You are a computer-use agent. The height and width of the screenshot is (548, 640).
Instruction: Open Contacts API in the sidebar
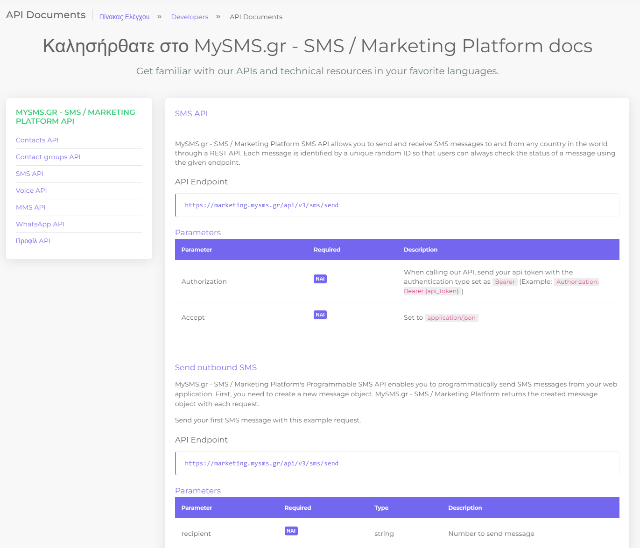coord(37,140)
